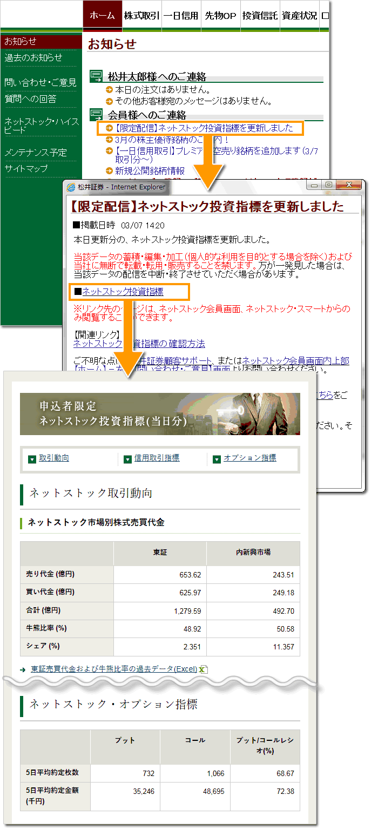378x828 pixels.
Task: Click the down-arrow icon beside オプション指標
Action: (217, 459)
